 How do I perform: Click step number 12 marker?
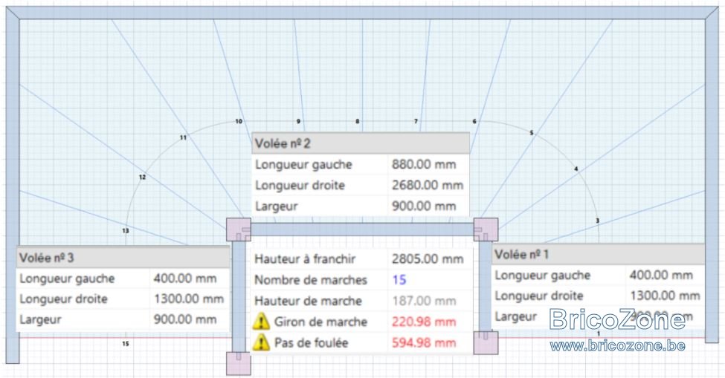[x=143, y=177]
